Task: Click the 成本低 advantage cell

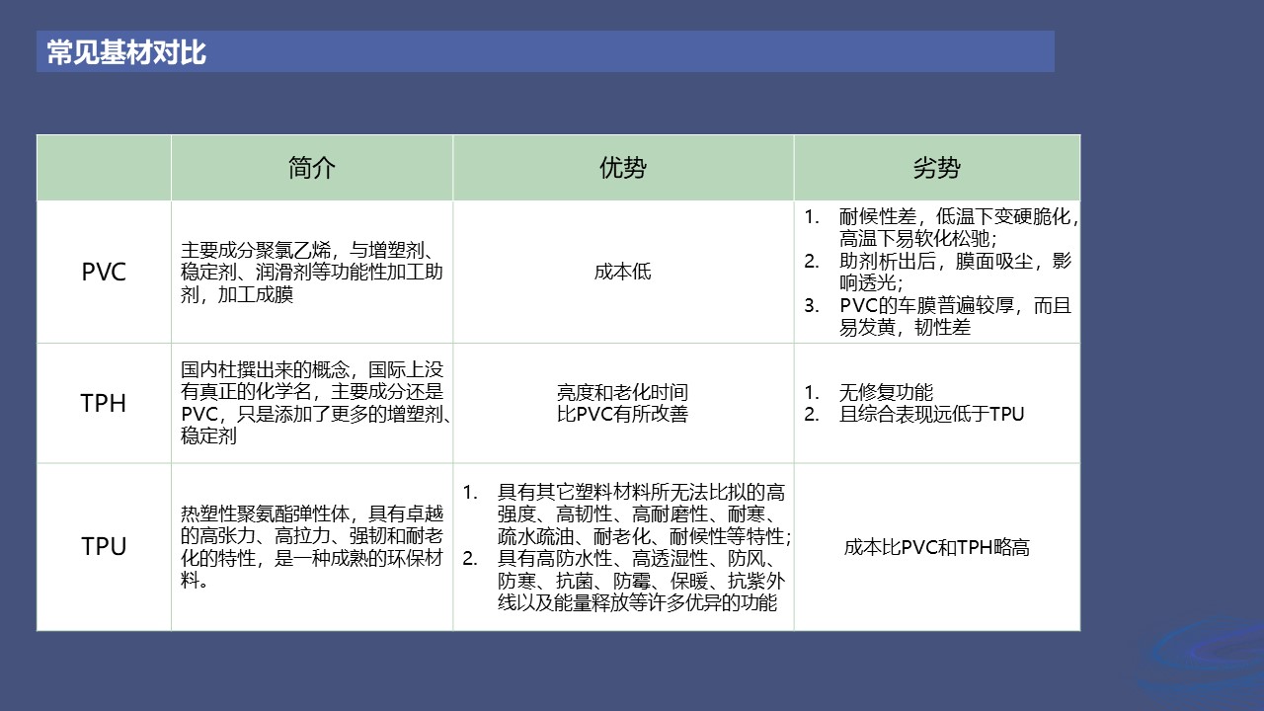Action: pyautogui.click(x=622, y=273)
